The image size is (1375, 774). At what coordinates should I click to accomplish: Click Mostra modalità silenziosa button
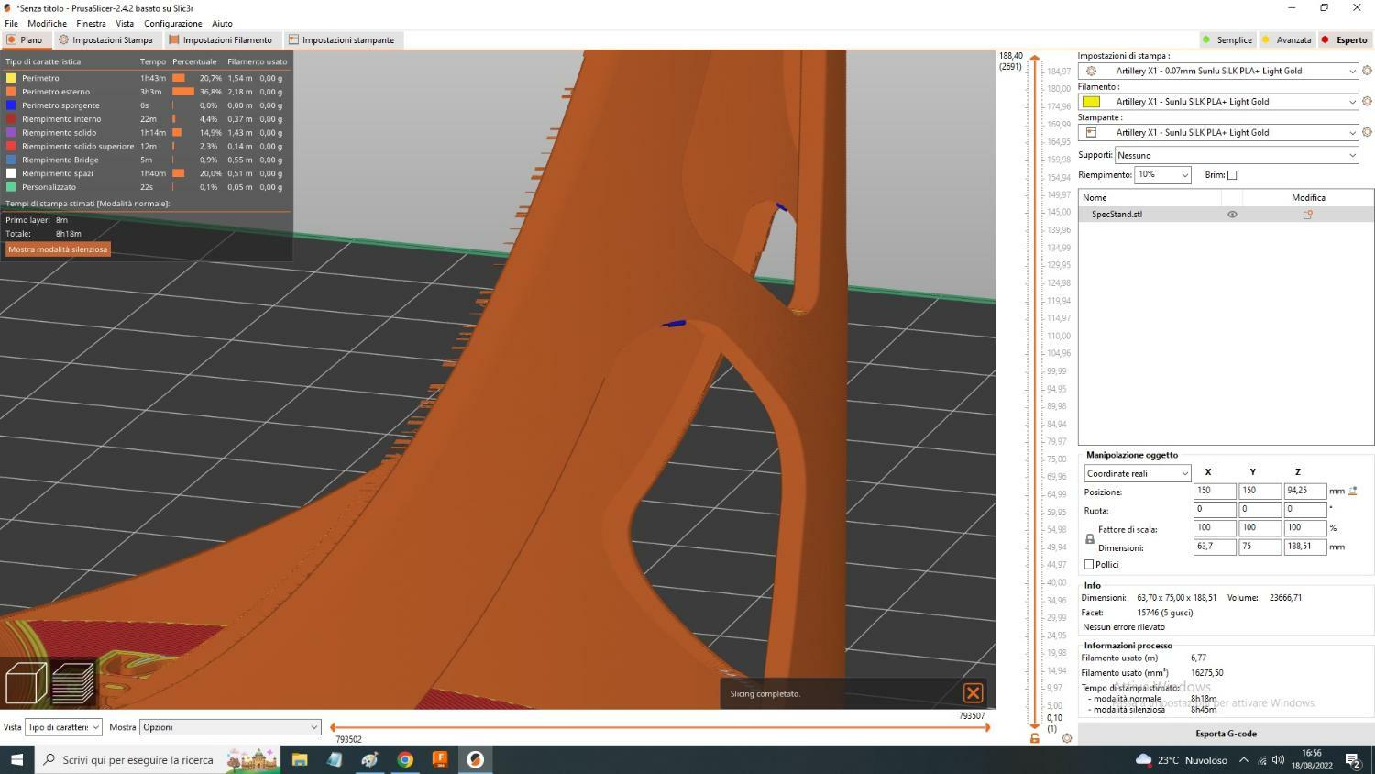click(58, 249)
